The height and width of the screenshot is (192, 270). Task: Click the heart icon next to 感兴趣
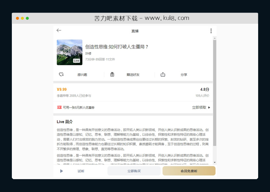61,75
